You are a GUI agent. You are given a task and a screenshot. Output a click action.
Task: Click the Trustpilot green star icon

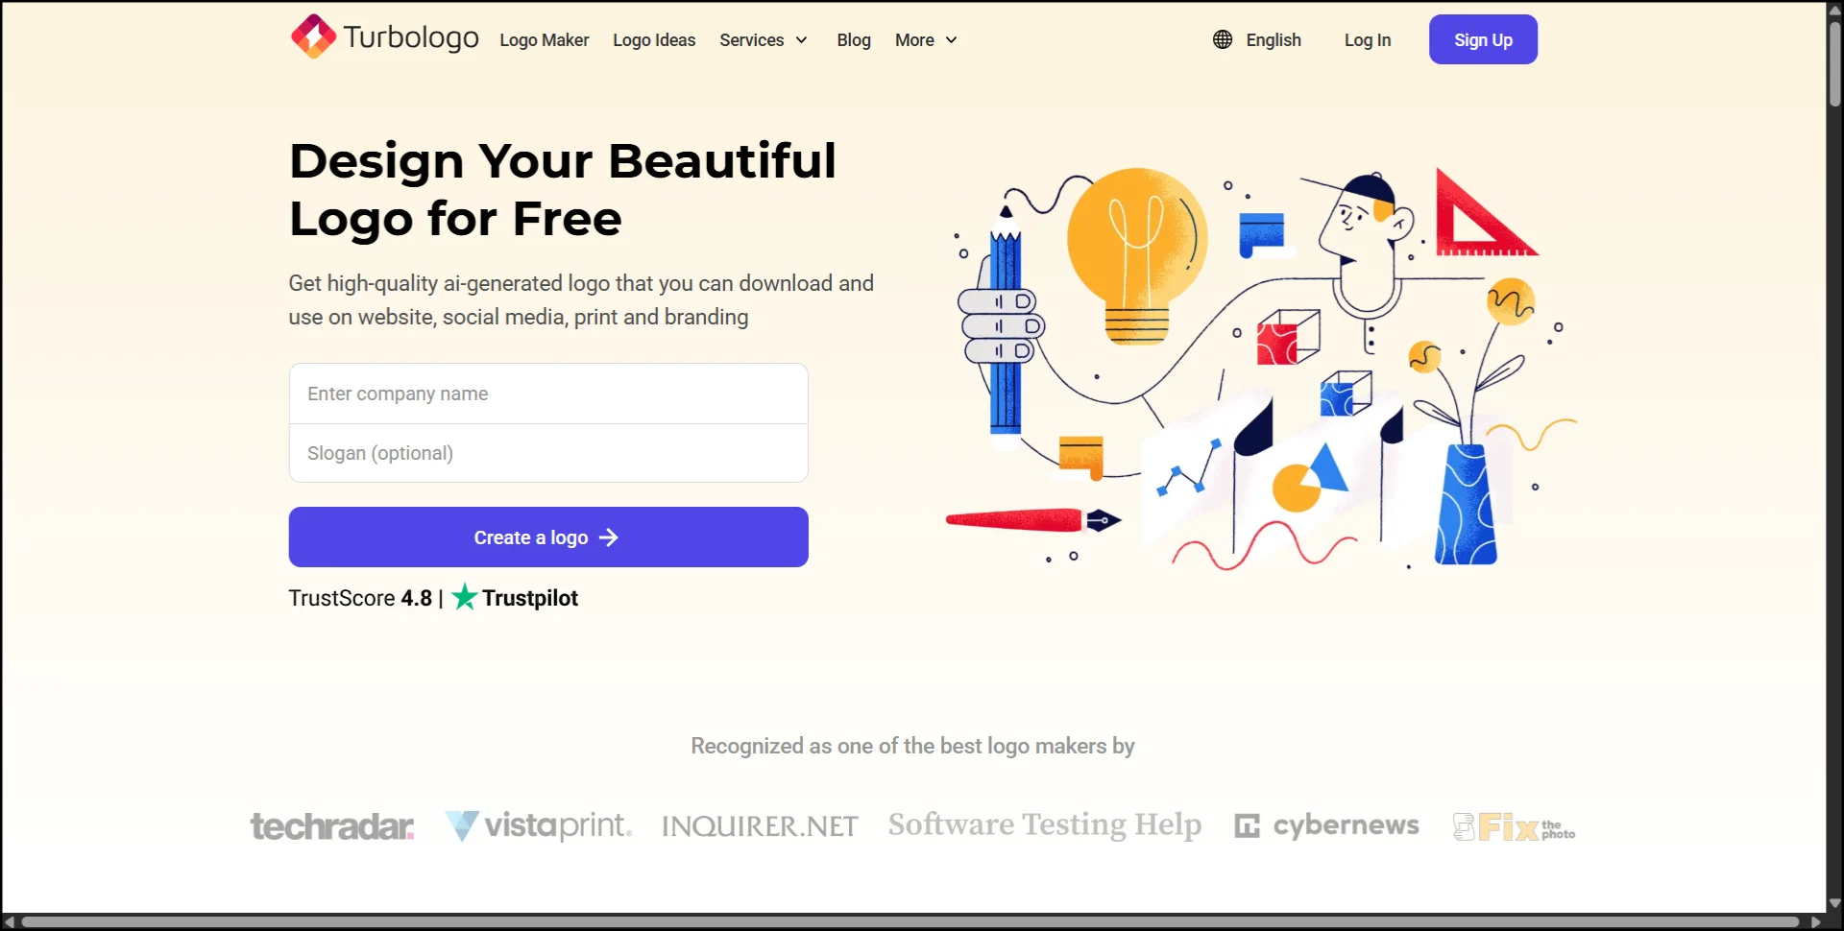coord(464,597)
